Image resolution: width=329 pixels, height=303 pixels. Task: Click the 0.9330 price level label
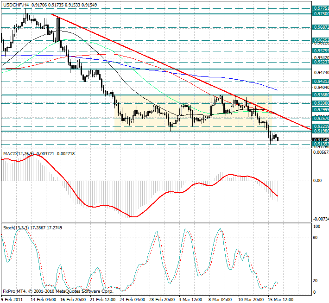coord(321,103)
